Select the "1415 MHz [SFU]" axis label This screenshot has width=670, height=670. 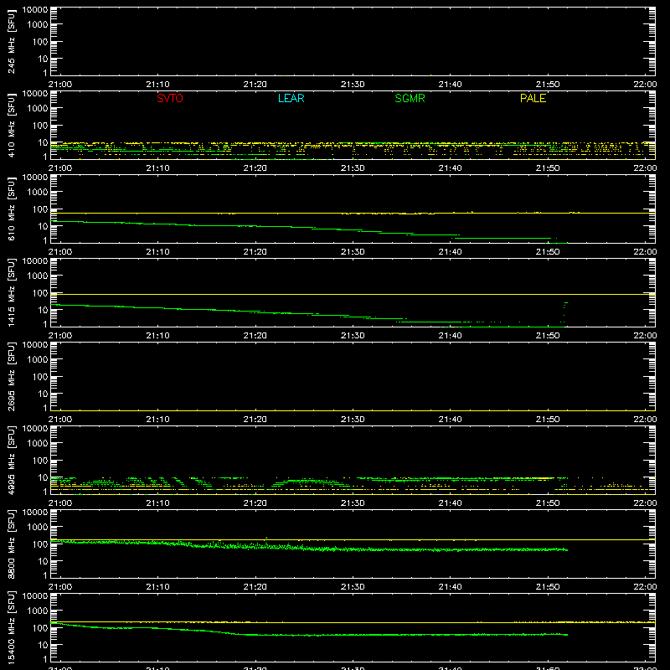pos(12,292)
